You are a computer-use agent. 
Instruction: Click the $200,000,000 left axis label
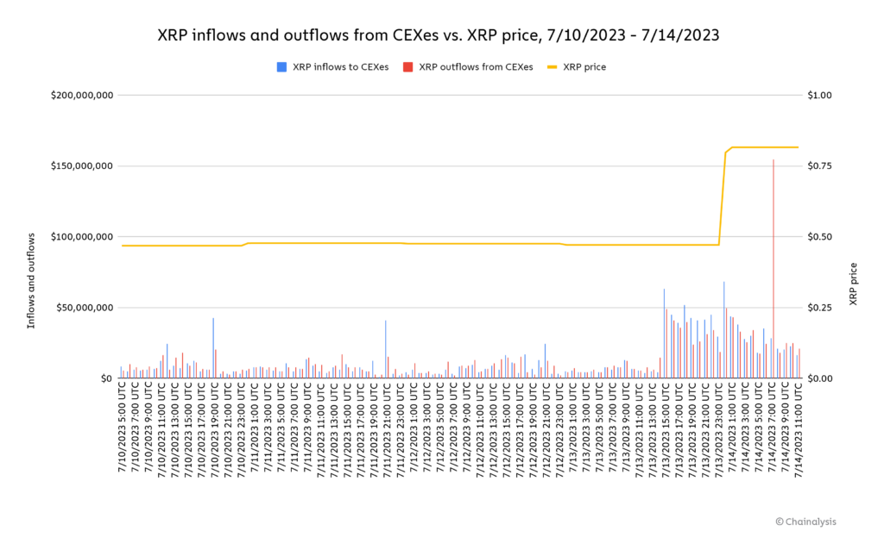coord(82,95)
